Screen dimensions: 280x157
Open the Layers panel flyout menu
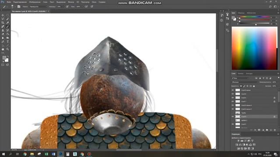point(278,74)
